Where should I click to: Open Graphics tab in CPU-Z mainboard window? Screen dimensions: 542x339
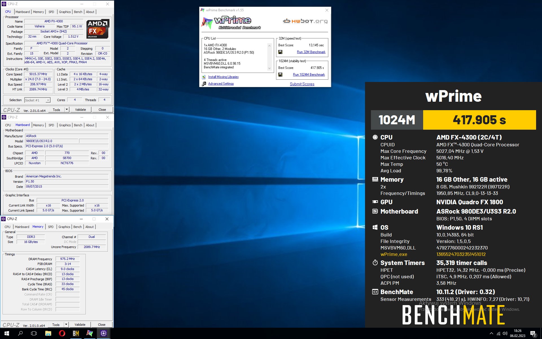coord(65,125)
